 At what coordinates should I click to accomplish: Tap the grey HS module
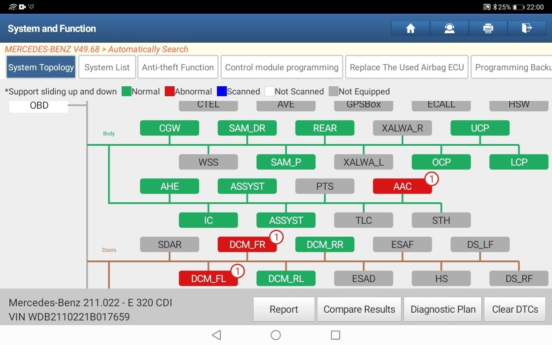tap(441, 279)
